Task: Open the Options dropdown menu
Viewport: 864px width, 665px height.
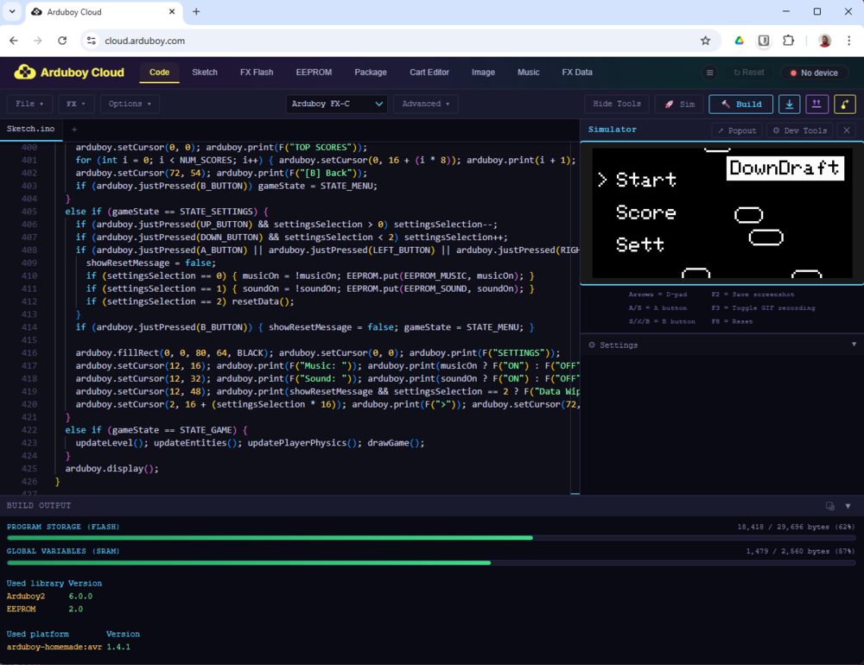Action: [x=130, y=104]
